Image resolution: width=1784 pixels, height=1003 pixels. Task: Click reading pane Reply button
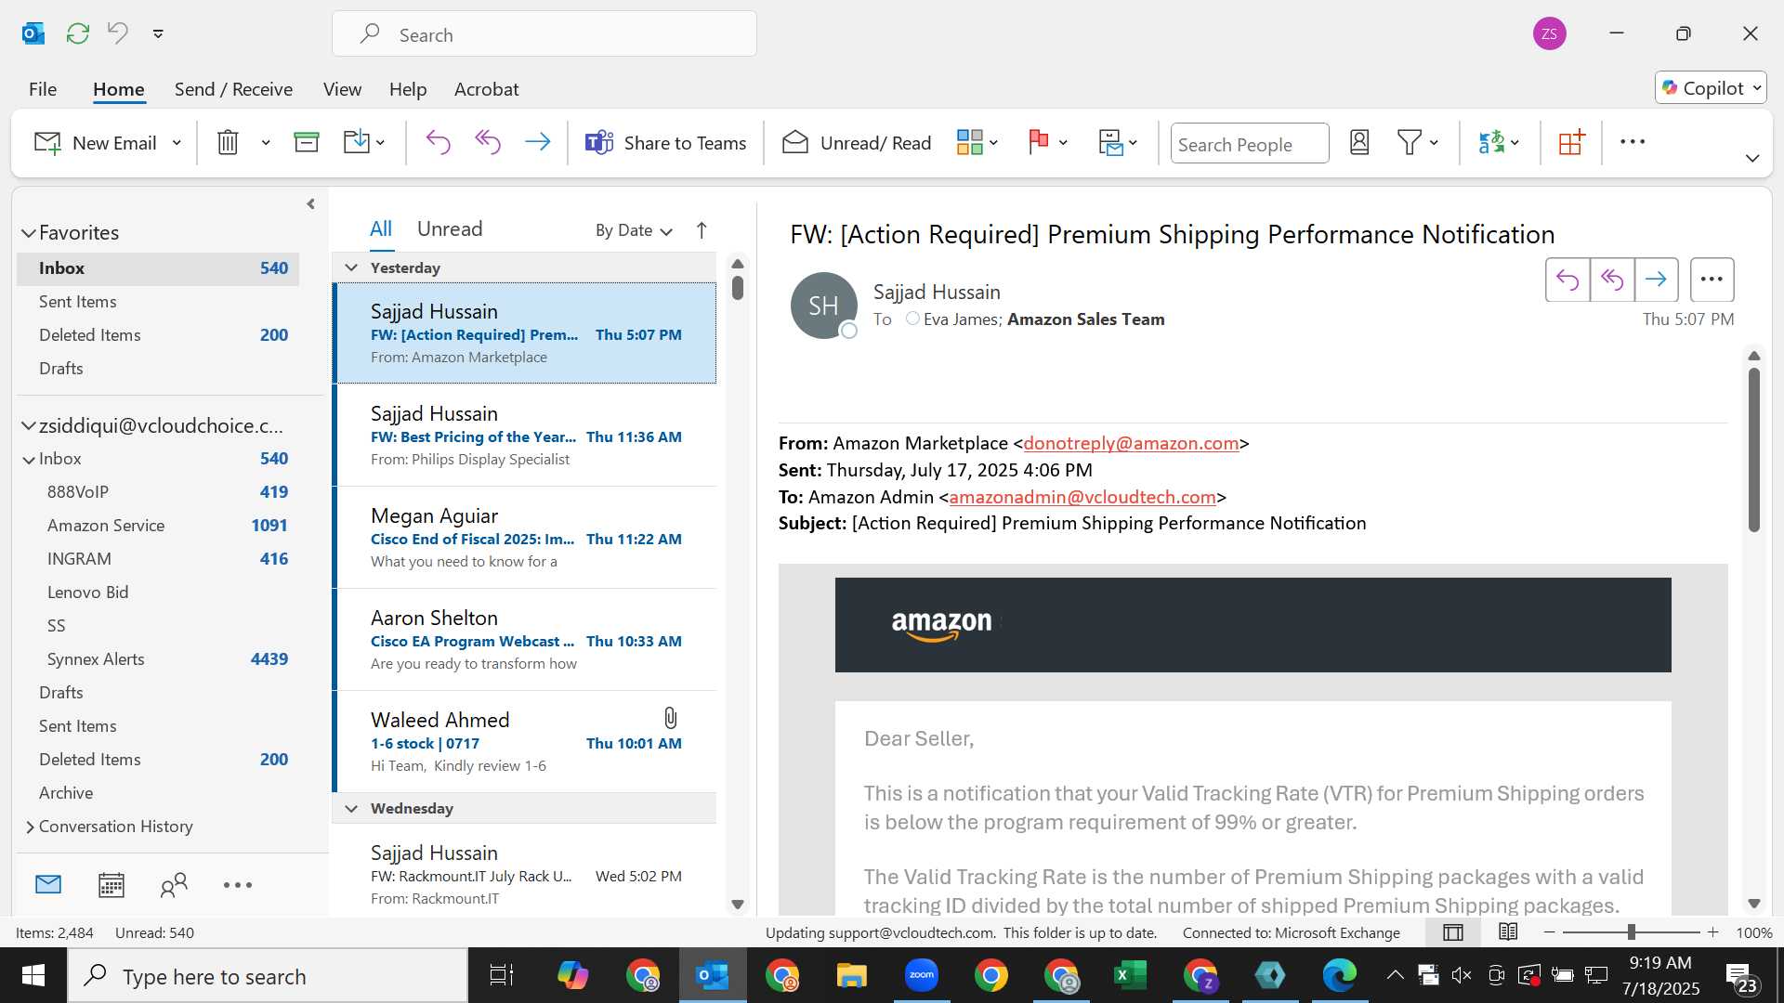pyautogui.click(x=1568, y=280)
